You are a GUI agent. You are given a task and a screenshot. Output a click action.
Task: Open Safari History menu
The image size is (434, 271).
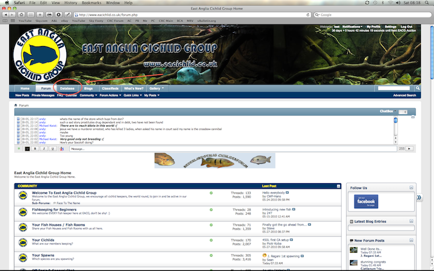pos(71,3)
